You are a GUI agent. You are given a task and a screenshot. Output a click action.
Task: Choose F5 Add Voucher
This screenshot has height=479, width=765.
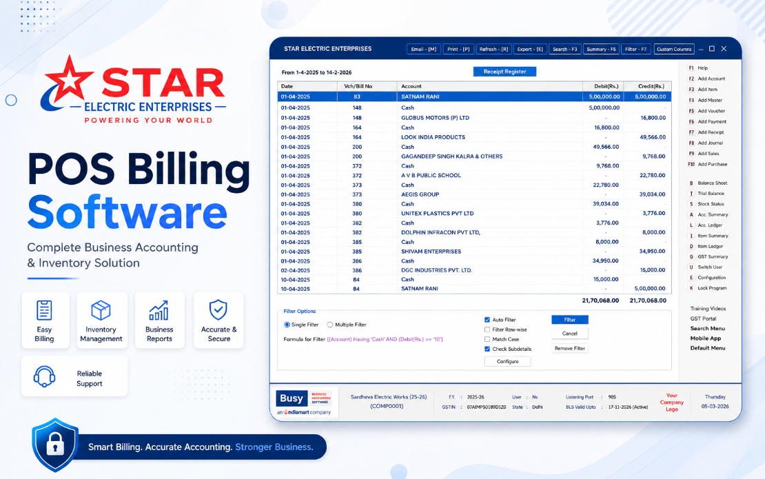pyautogui.click(x=706, y=111)
